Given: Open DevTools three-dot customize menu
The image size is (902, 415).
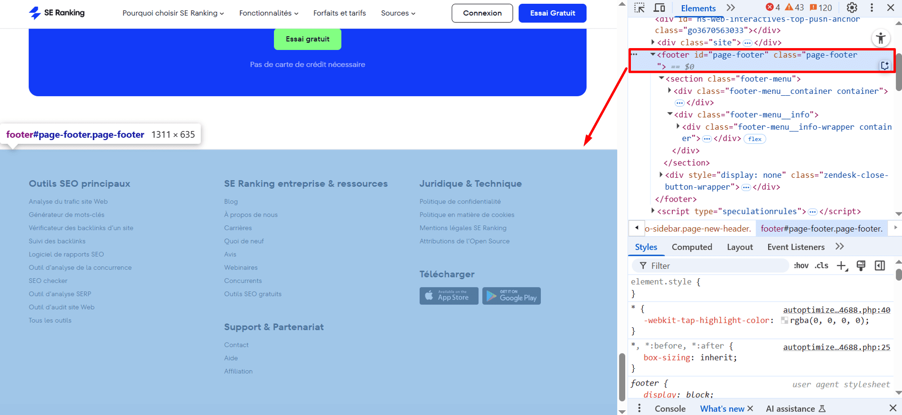Looking at the screenshot, I should 872,8.
